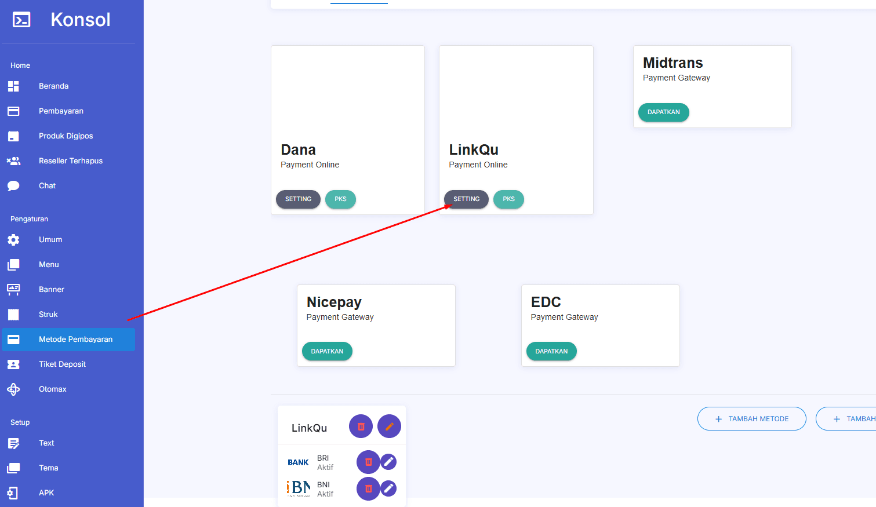The width and height of the screenshot is (876, 507).
Task: Click the Konsol terminal logo icon
Action: coord(21,20)
